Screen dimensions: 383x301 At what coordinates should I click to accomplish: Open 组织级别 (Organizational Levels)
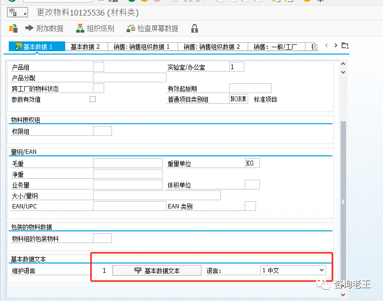[95, 28]
